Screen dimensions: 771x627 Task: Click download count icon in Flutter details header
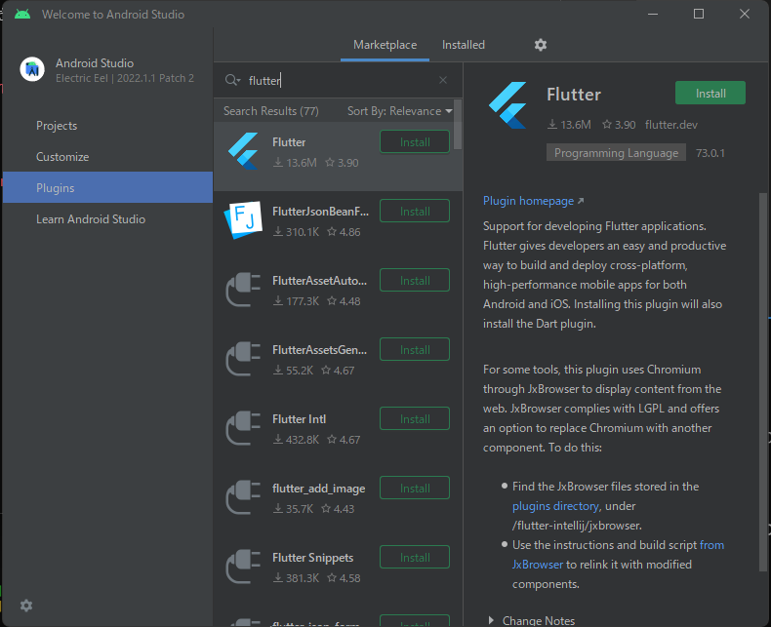pos(552,125)
